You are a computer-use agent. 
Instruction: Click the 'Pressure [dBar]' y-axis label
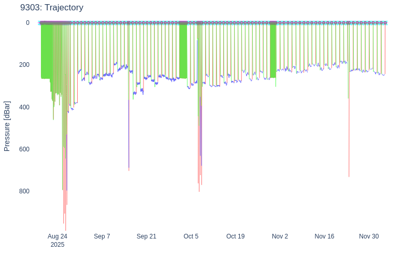click(7, 126)
